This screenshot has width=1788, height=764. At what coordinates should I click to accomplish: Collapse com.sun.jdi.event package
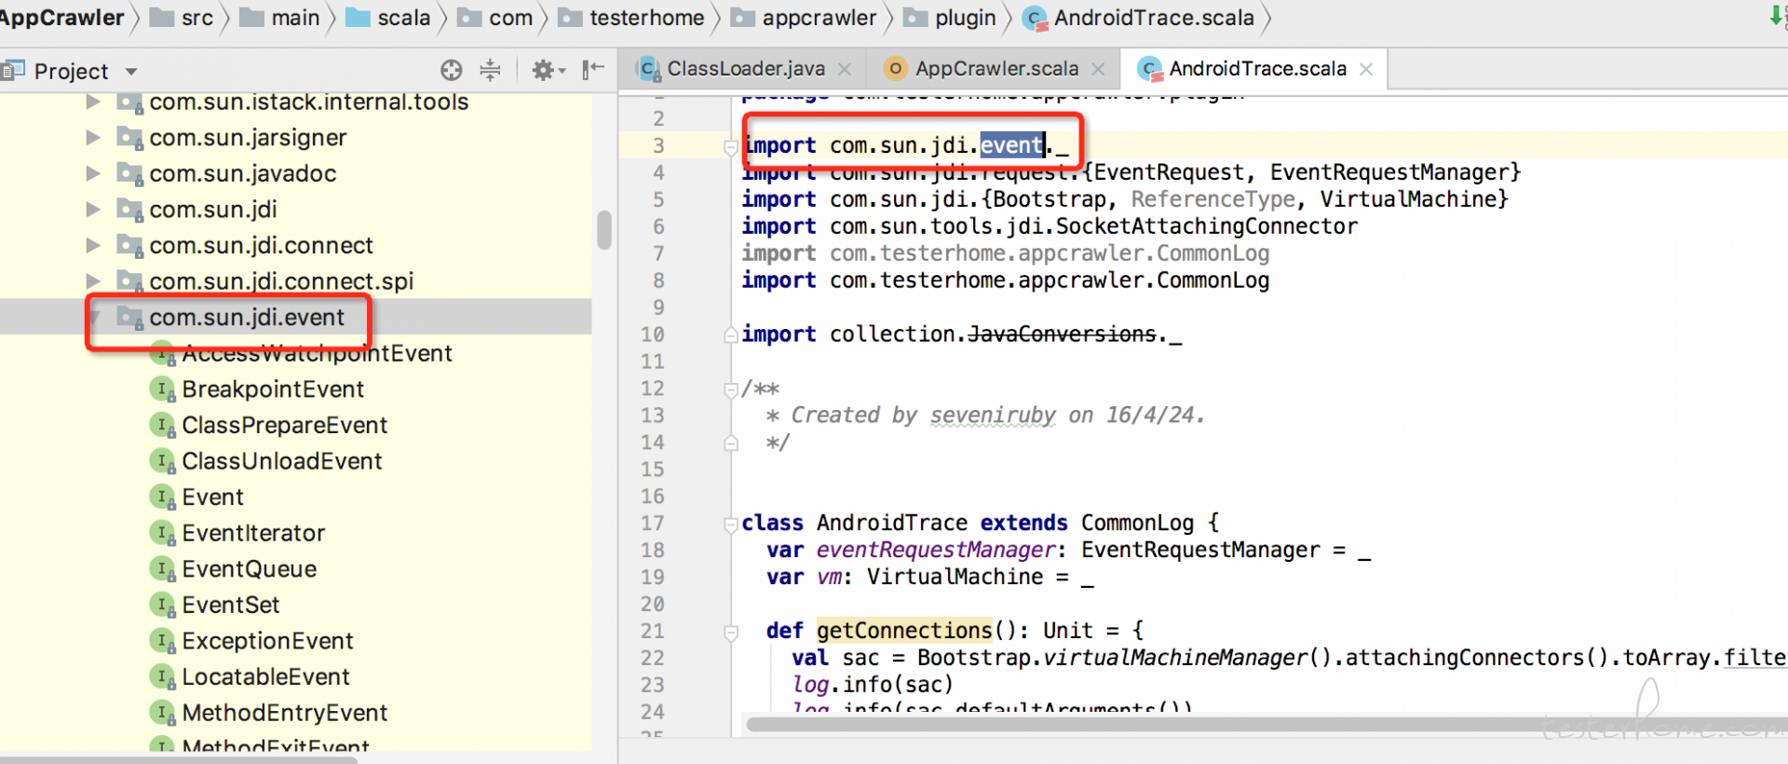tap(93, 317)
